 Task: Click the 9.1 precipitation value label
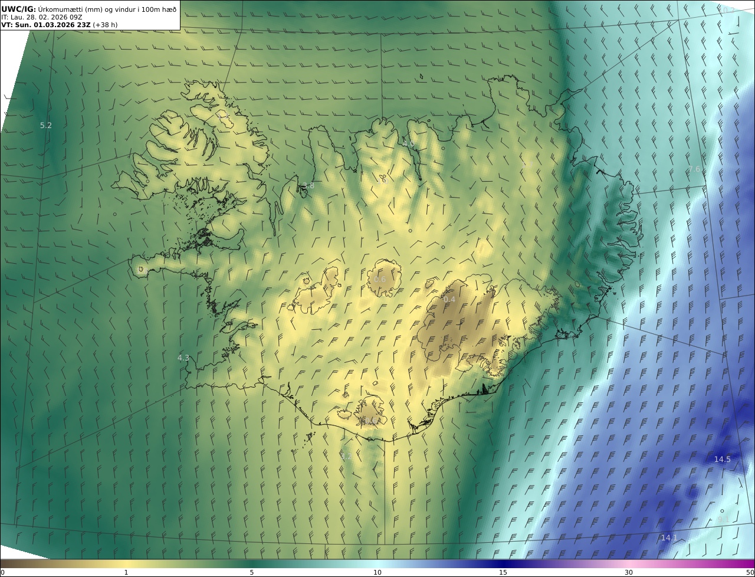[x=723, y=519]
